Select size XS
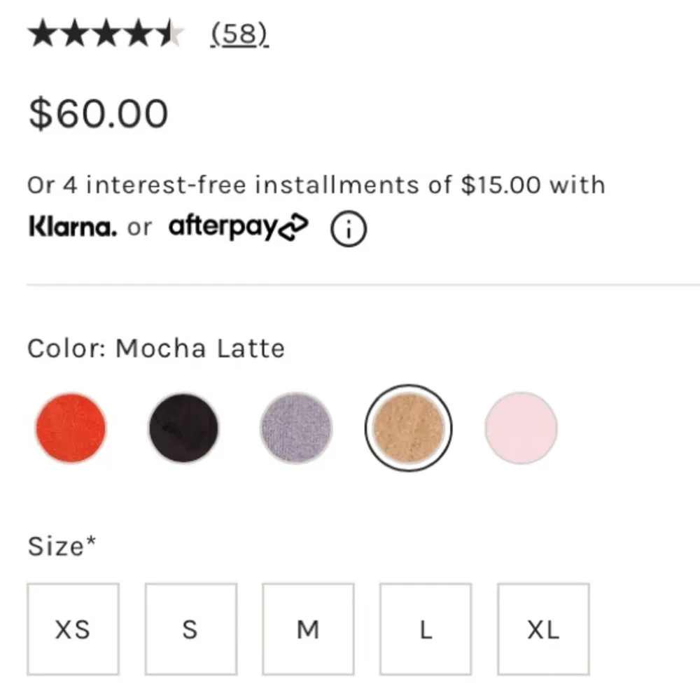 (x=73, y=629)
